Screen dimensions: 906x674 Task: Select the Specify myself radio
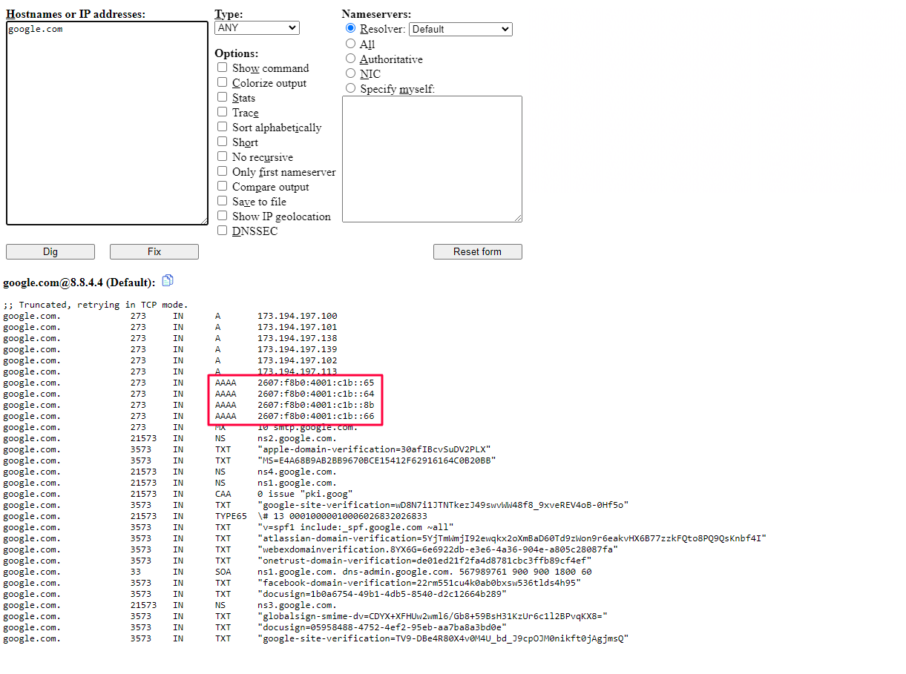351,88
